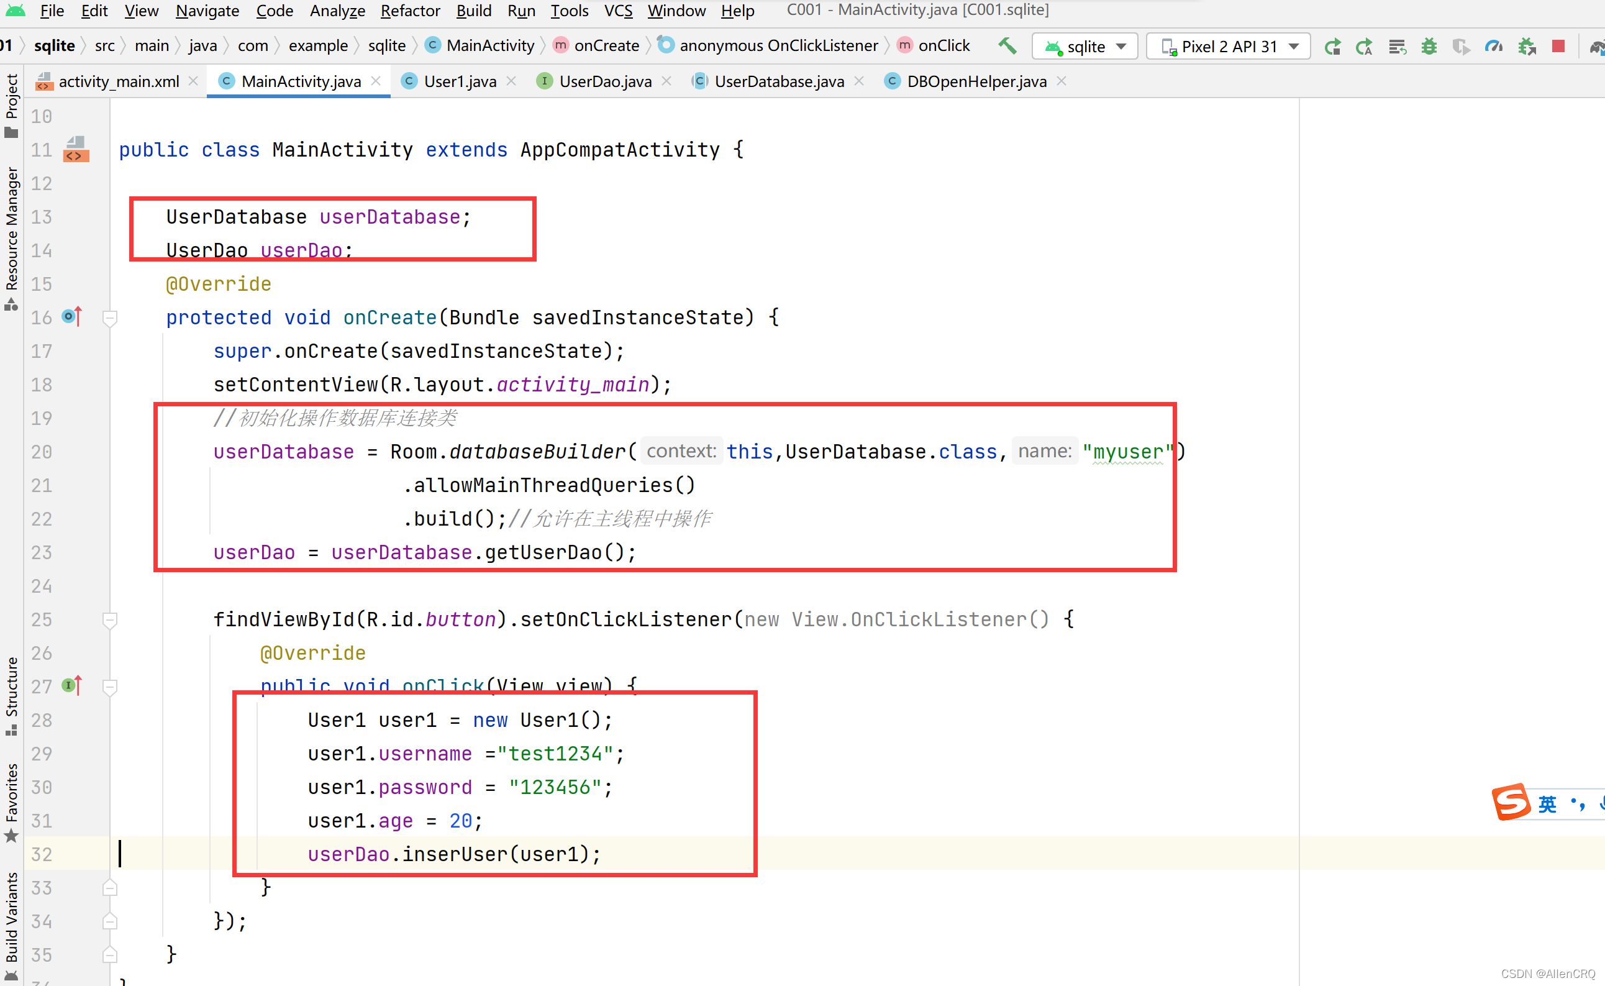Click the onCreate breadcrumb
This screenshot has width=1605, height=986.
pos(596,45)
